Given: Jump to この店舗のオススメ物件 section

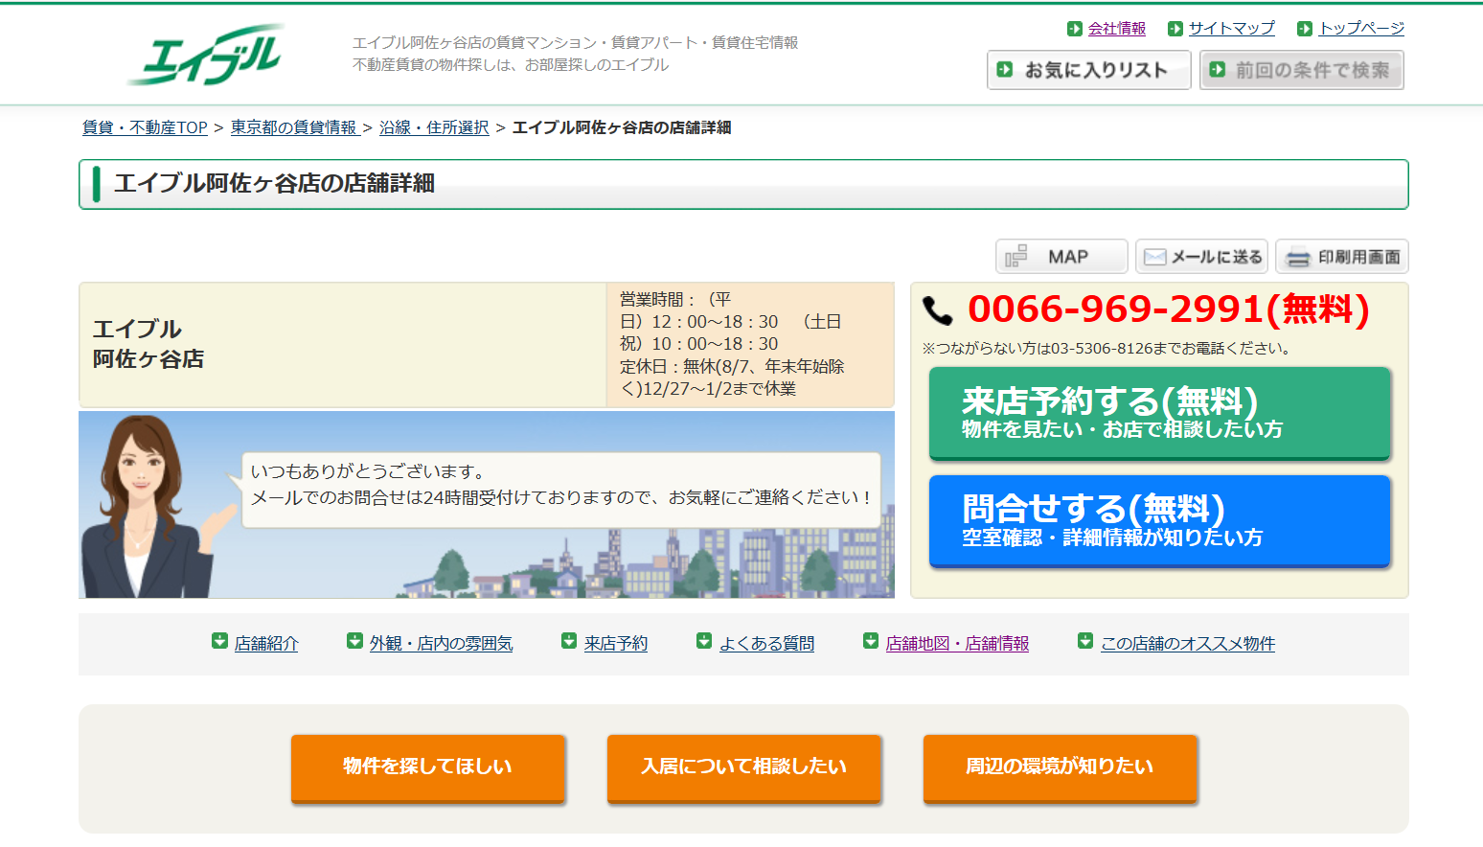Looking at the screenshot, I should coord(1188,644).
